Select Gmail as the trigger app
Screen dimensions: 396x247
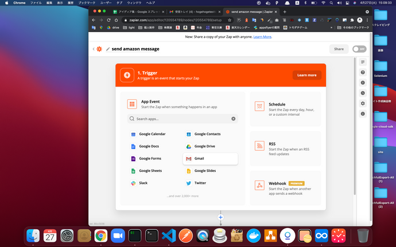210,158
